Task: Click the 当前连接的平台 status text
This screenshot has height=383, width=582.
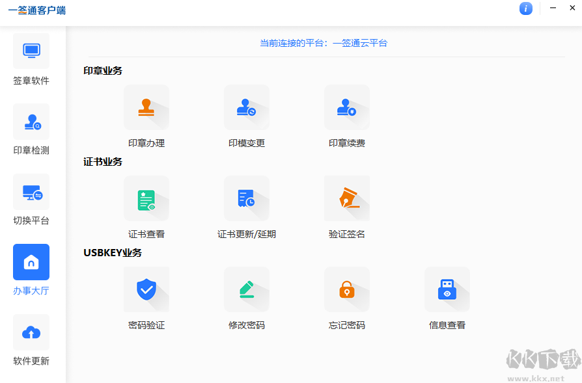Action: (x=324, y=43)
